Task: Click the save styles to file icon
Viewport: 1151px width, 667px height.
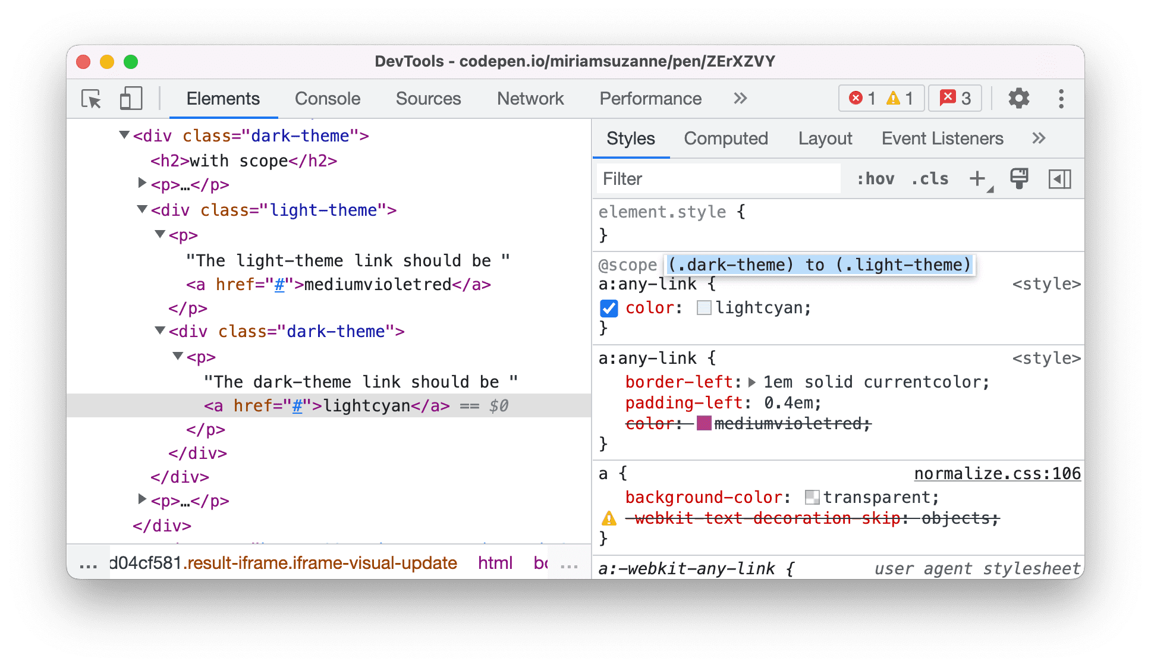Action: 1018,178
